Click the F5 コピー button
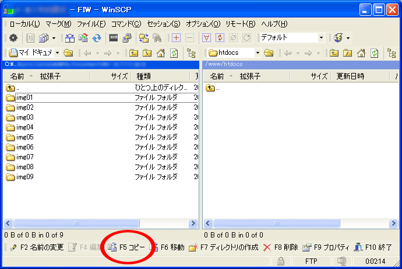 click(126, 247)
